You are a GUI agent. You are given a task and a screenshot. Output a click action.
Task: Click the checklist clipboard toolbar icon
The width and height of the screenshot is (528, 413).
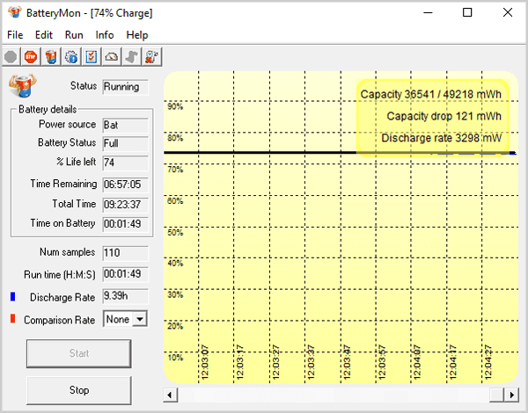[92, 57]
